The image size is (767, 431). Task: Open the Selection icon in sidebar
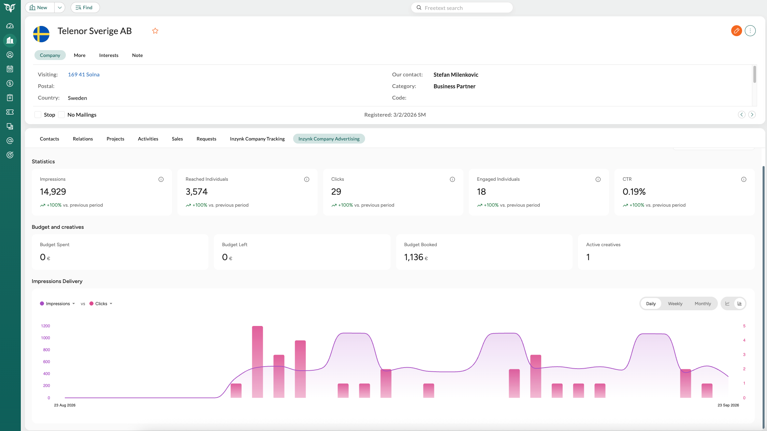[10, 127]
